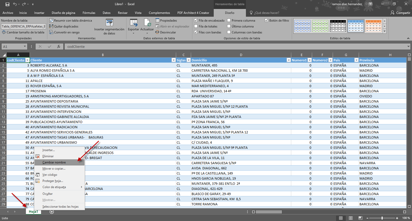This screenshot has height=221, width=412.
Task: Open codCliente column filter dropdown
Action: pyautogui.click(x=27, y=60)
